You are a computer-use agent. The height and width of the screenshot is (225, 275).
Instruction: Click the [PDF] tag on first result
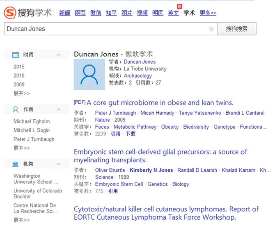pyautogui.click(x=80, y=102)
